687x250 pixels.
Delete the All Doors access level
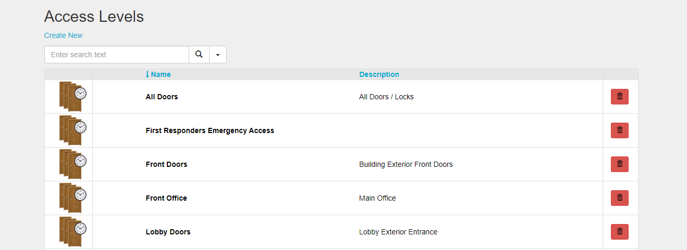(620, 97)
